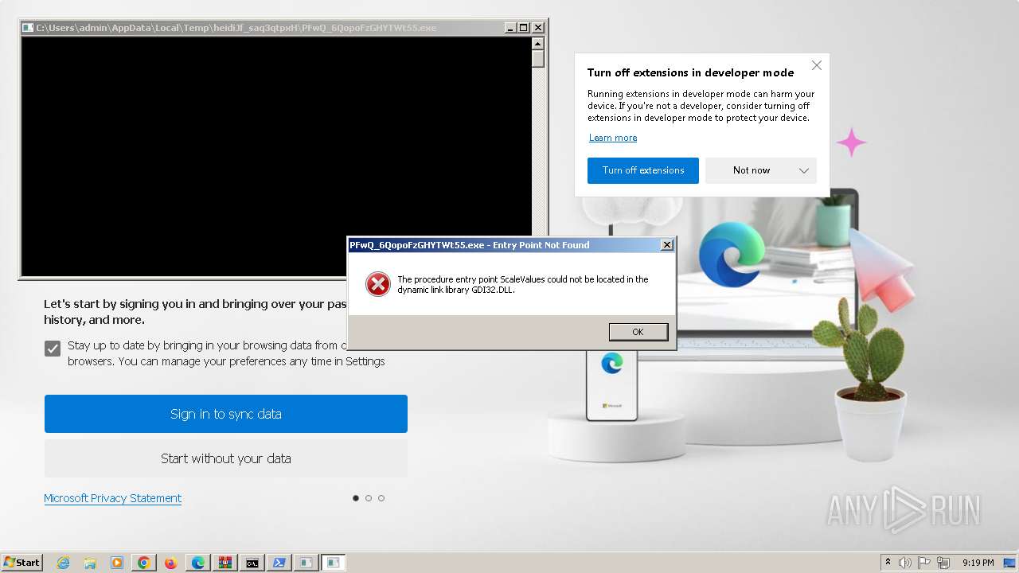Select the second page indicator dot
This screenshot has width=1019, height=573.
(x=369, y=498)
